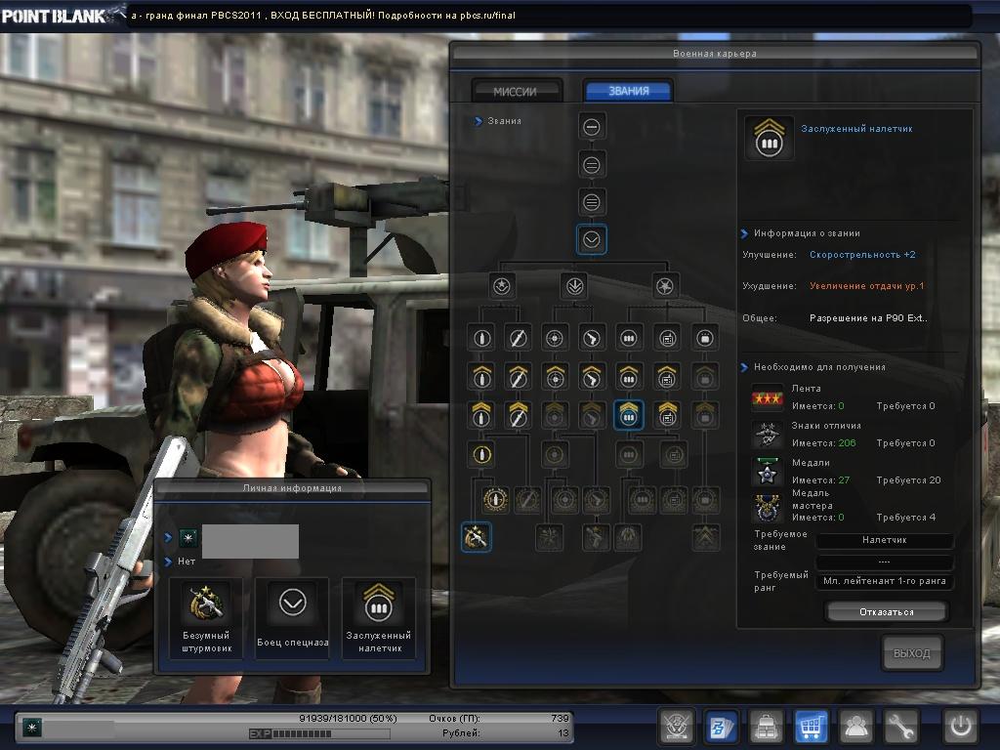Viewport: 1000px width, 750px height.
Task: Click the 'Безумный штурмовик' title slot
Action: (x=207, y=617)
